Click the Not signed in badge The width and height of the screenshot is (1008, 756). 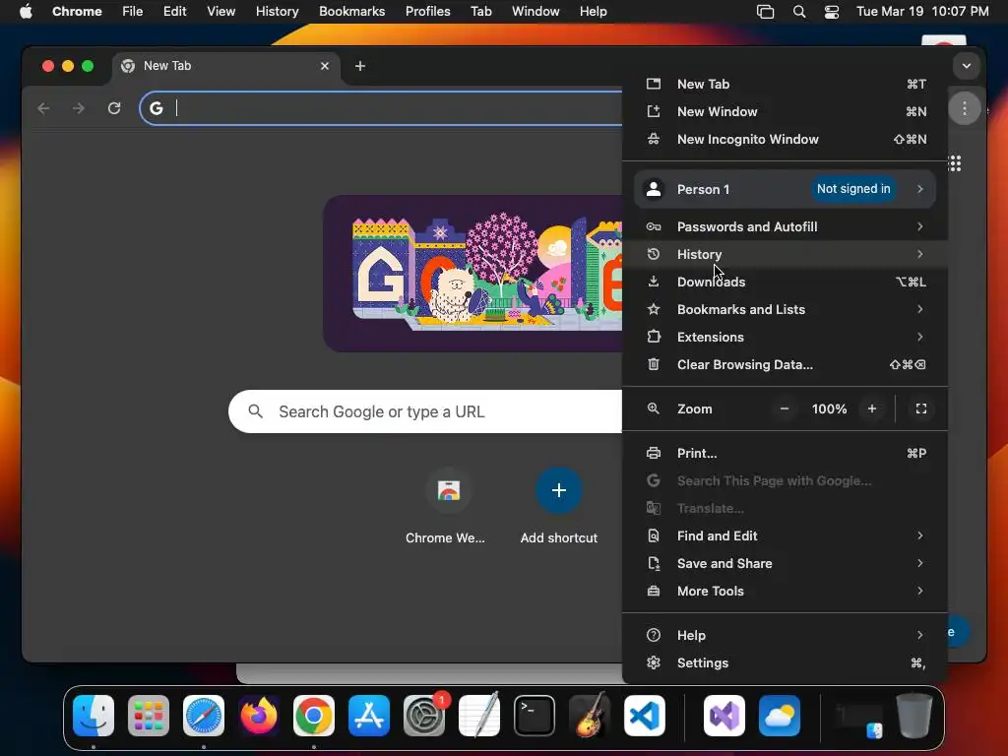pos(853,189)
